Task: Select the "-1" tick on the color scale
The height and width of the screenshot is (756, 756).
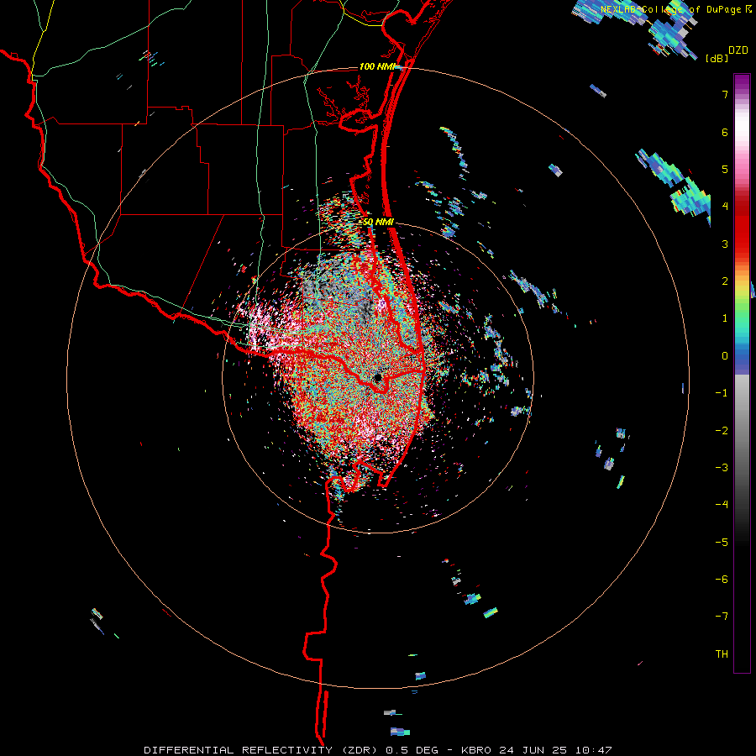Action: tap(722, 393)
